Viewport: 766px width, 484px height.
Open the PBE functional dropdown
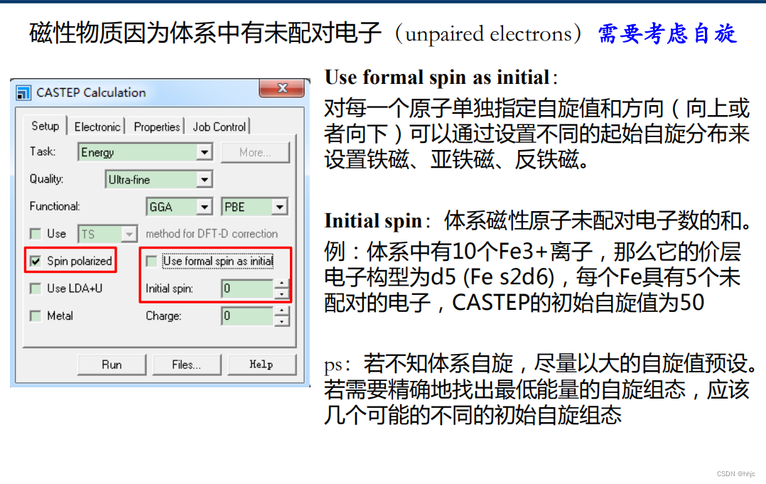tap(280, 206)
